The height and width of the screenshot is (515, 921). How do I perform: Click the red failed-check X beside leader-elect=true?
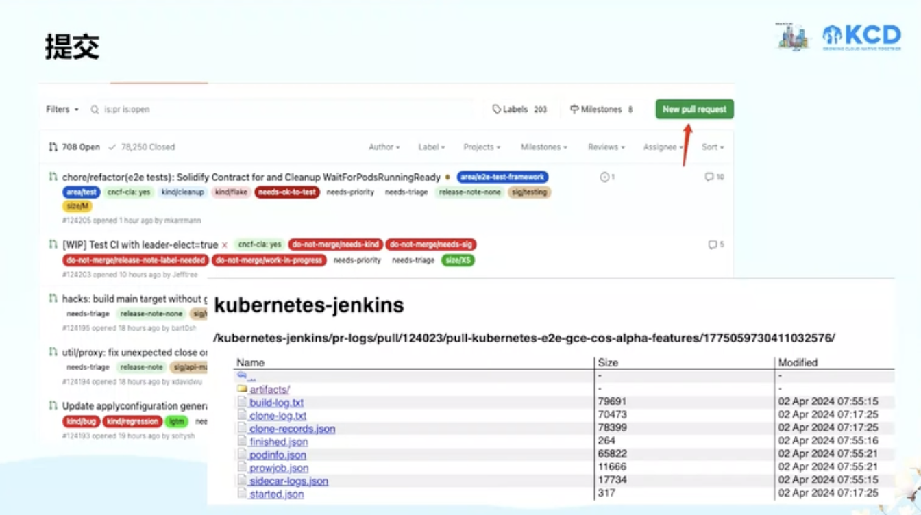(224, 245)
